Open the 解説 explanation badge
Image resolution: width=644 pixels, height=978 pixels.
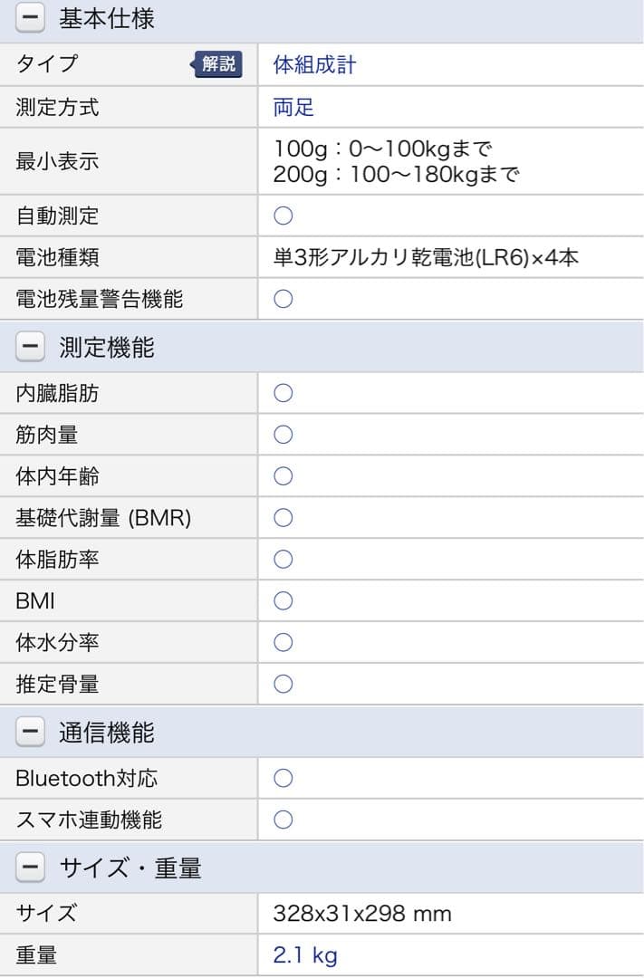(217, 64)
